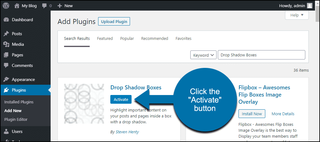Focus the plugin search field
320x142 pixels.
[262, 55]
